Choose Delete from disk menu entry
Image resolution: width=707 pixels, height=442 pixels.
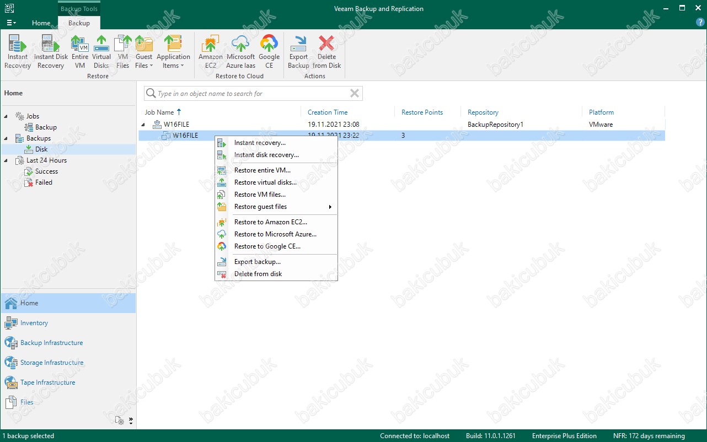[276, 274]
